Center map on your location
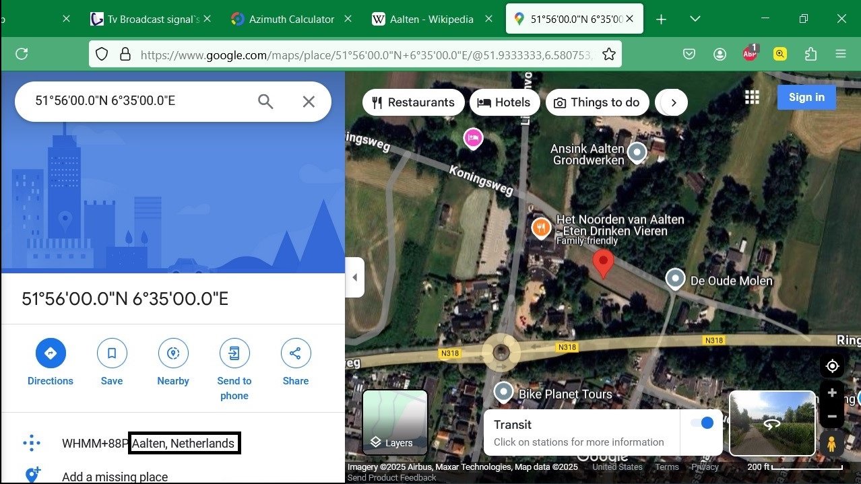This screenshot has width=861, height=484. click(833, 366)
